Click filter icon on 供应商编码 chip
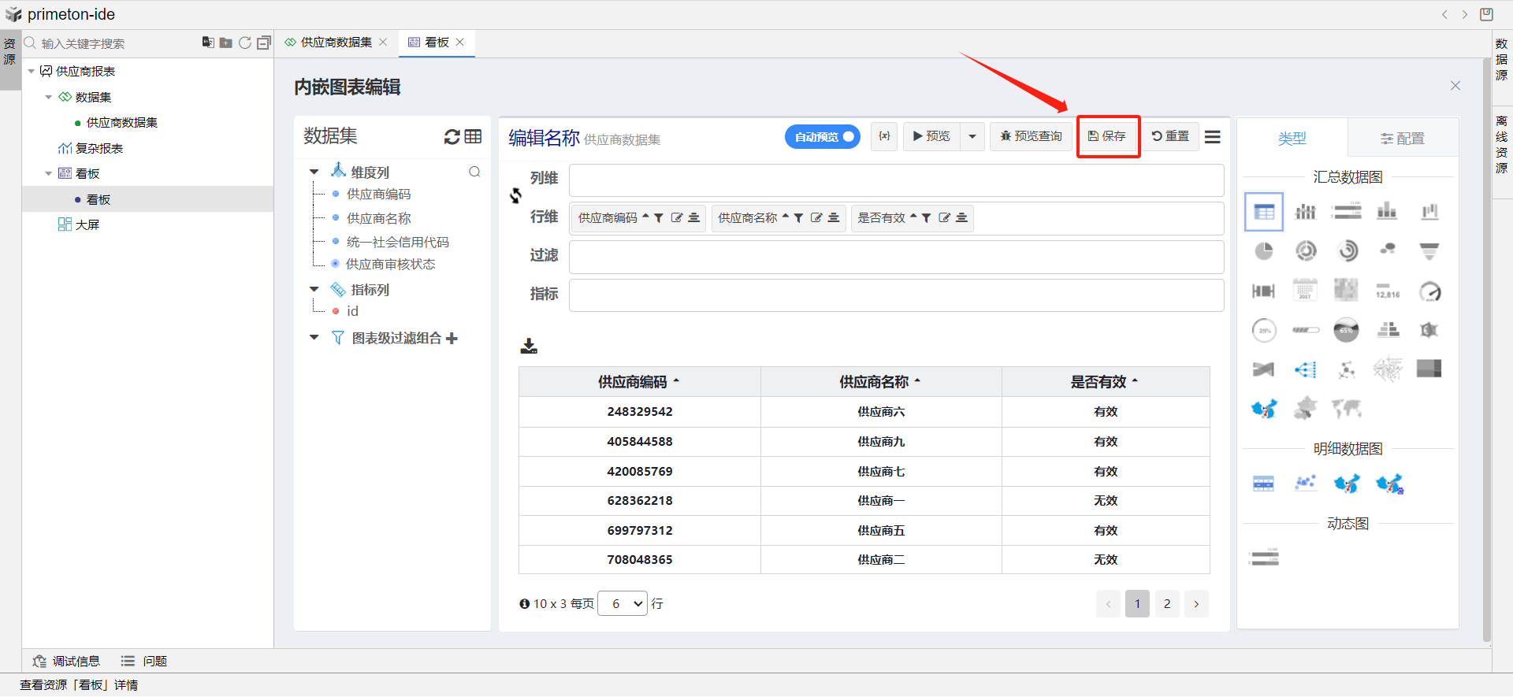The width and height of the screenshot is (1513, 697). click(x=659, y=218)
